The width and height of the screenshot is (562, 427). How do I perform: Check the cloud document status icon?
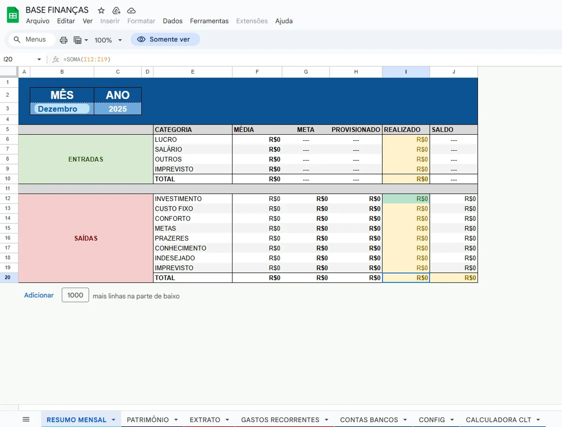click(x=131, y=10)
